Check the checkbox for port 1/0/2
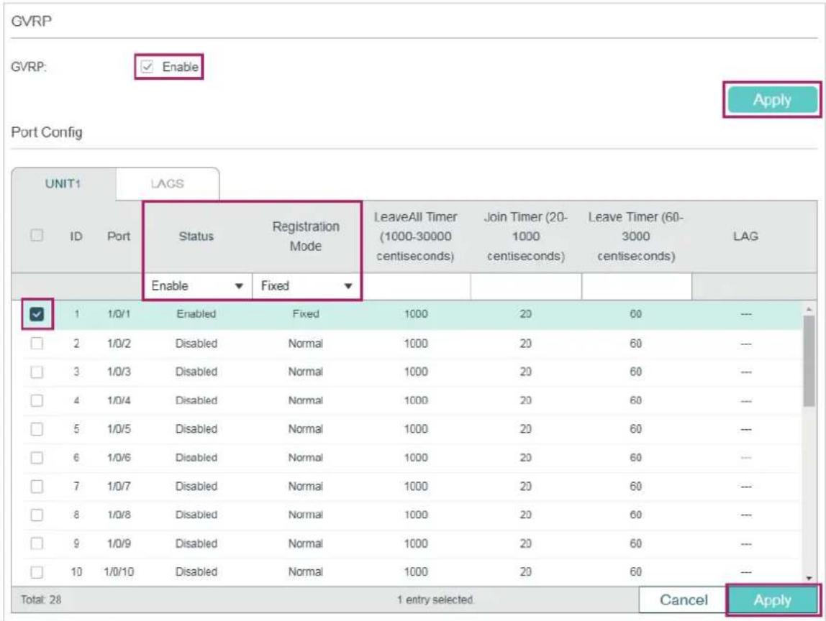 pos(37,344)
